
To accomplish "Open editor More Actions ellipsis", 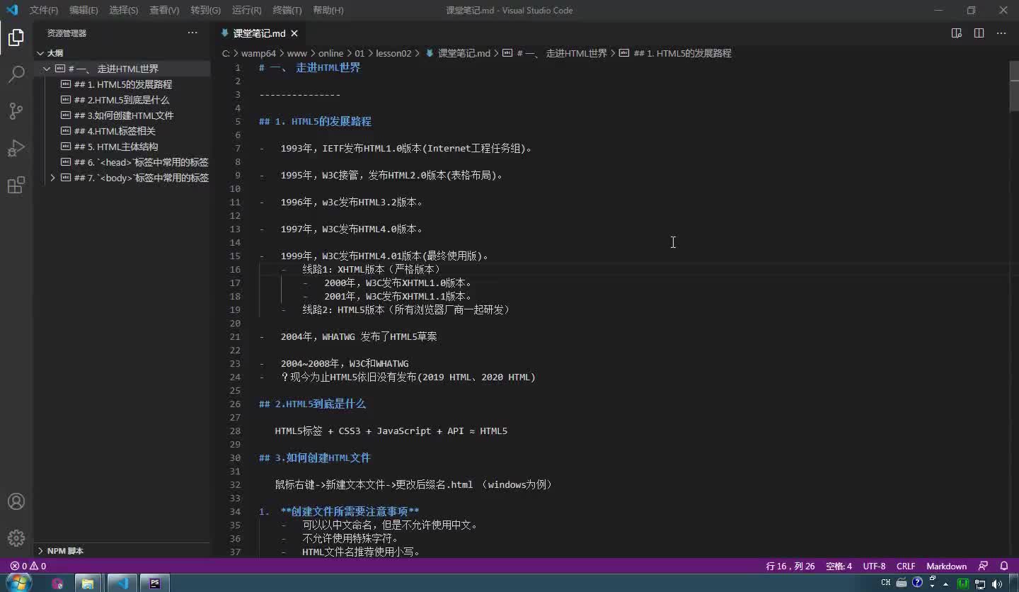I will pos(1001,33).
